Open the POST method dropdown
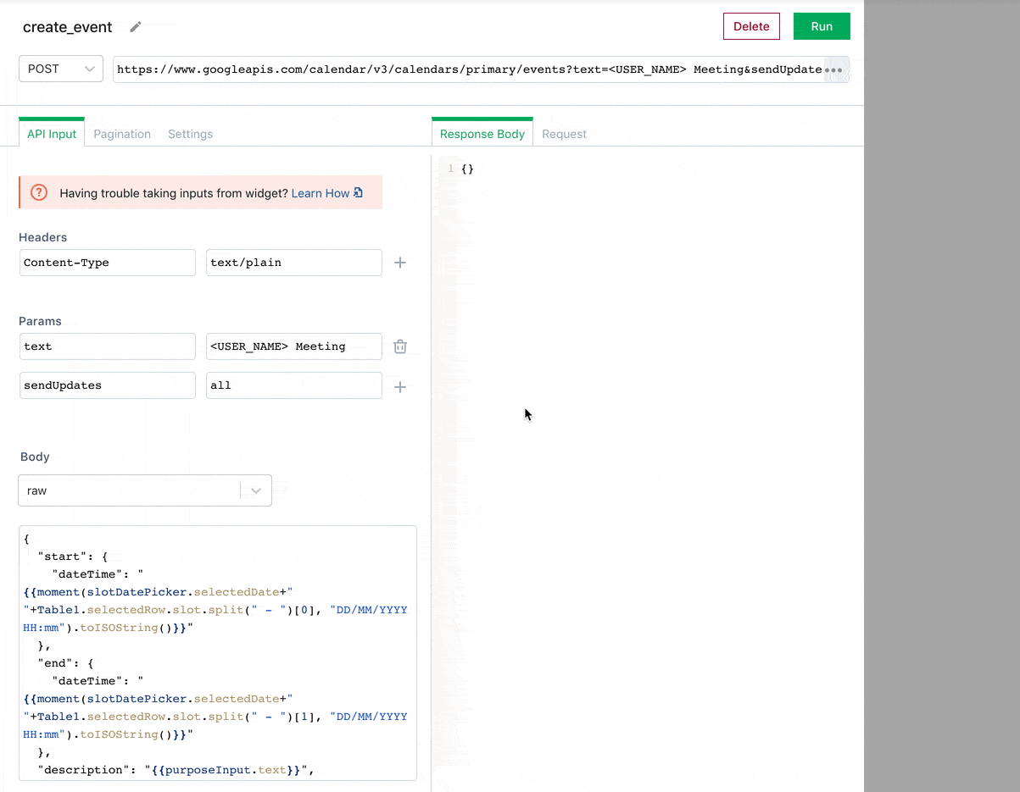 pyautogui.click(x=60, y=69)
